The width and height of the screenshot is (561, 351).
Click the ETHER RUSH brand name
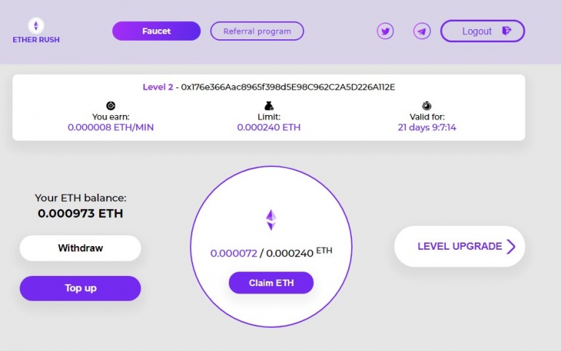[x=36, y=39]
